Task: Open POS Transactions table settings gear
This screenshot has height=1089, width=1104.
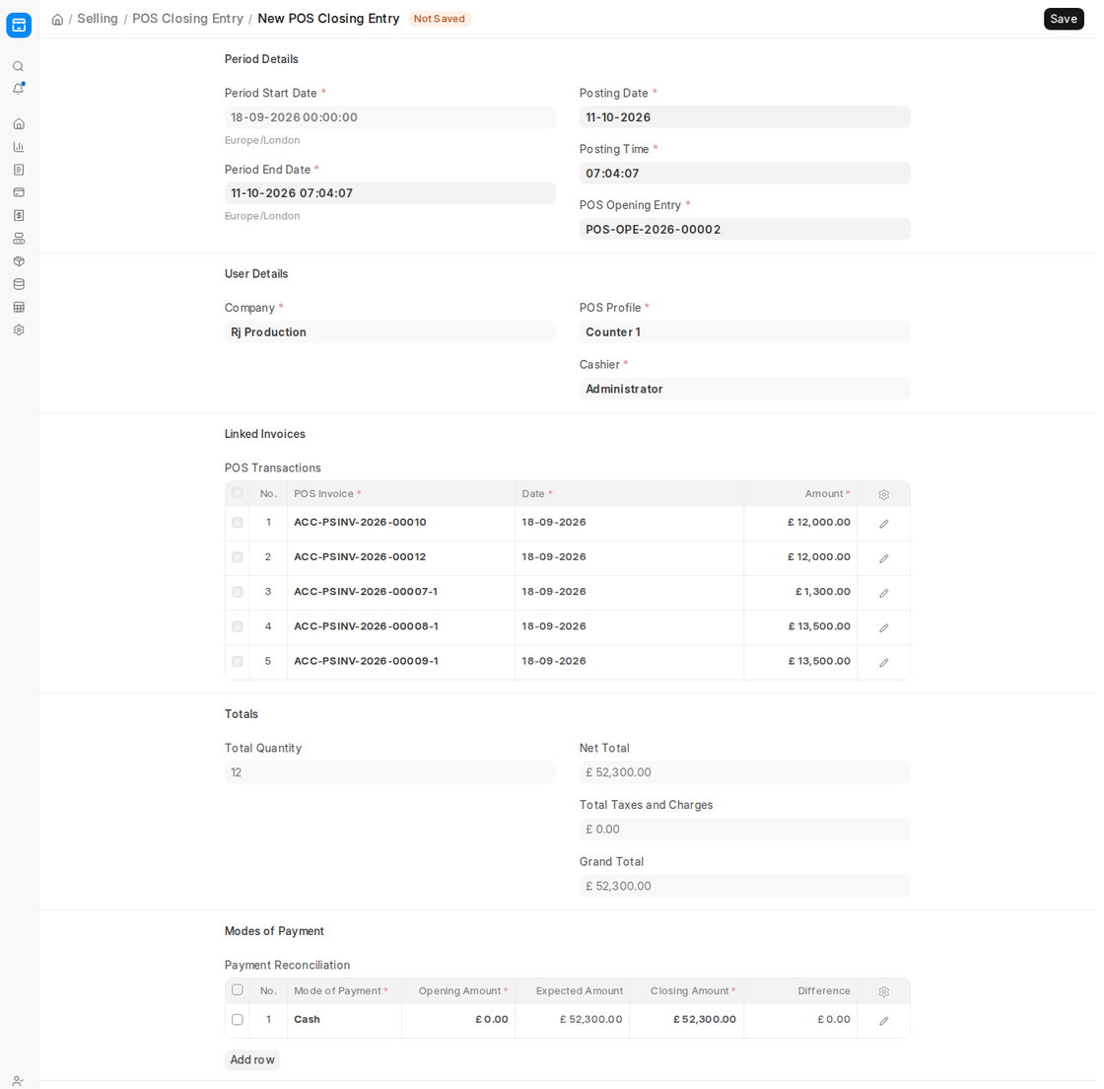Action: click(883, 494)
